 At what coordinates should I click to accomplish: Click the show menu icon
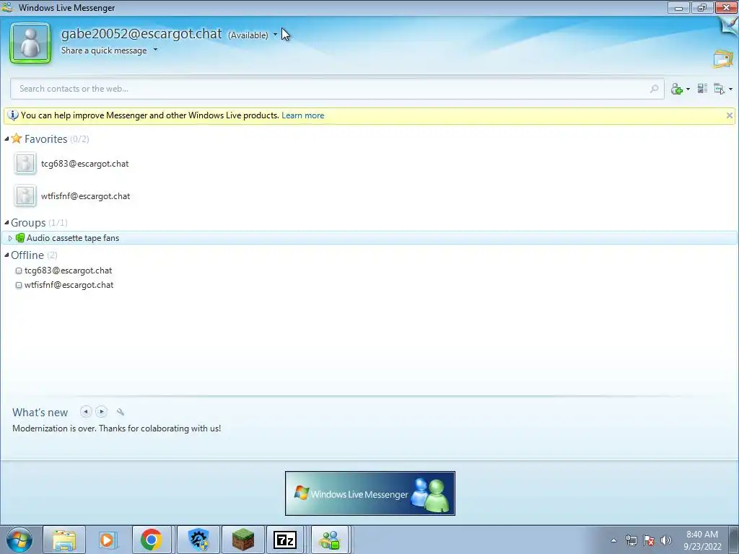(x=720, y=89)
